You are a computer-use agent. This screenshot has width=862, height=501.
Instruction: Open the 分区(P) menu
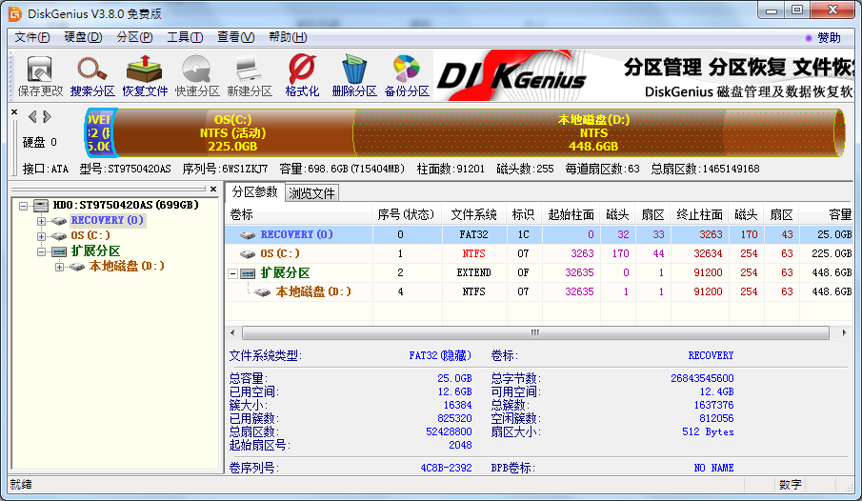click(x=134, y=37)
